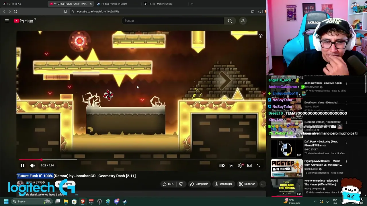Open options for Beethoven Virus - Extended
367x206 pixels.
(x=346, y=103)
